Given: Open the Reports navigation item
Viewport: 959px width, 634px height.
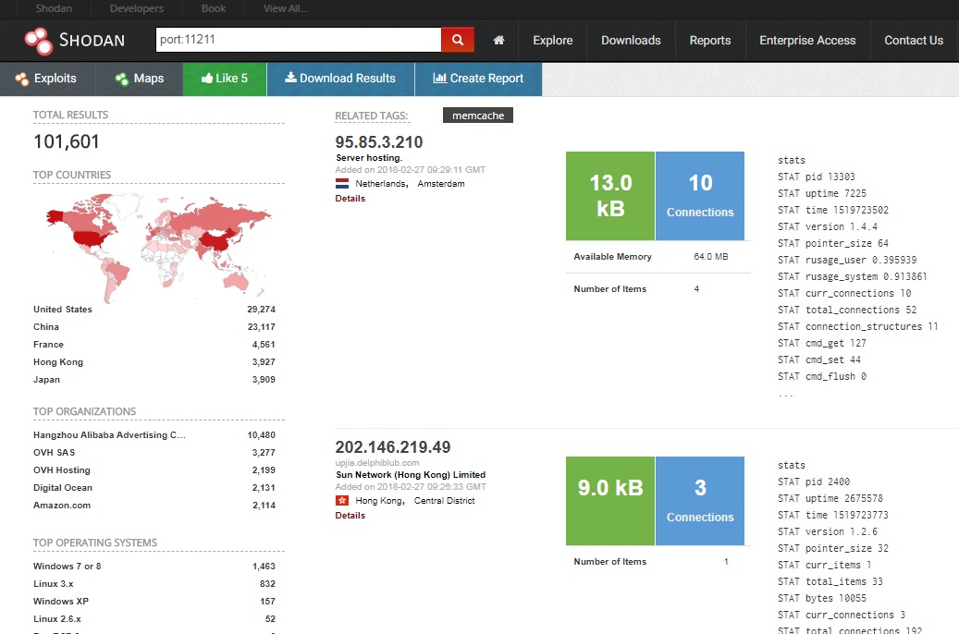Looking at the screenshot, I should click(709, 41).
